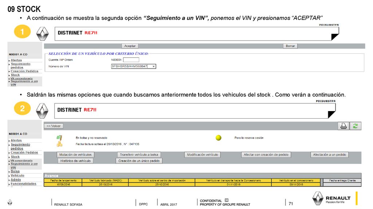Click the Renault 'Passion for life' footer logo
The image size is (373, 209).
tap(331, 198)
